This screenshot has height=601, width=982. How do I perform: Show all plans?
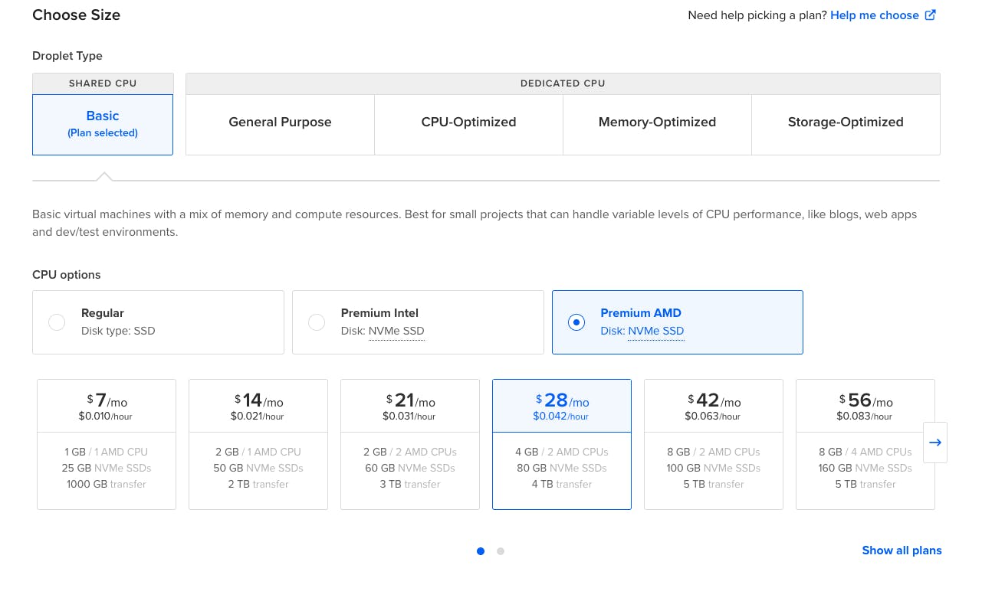coord(902,550)
